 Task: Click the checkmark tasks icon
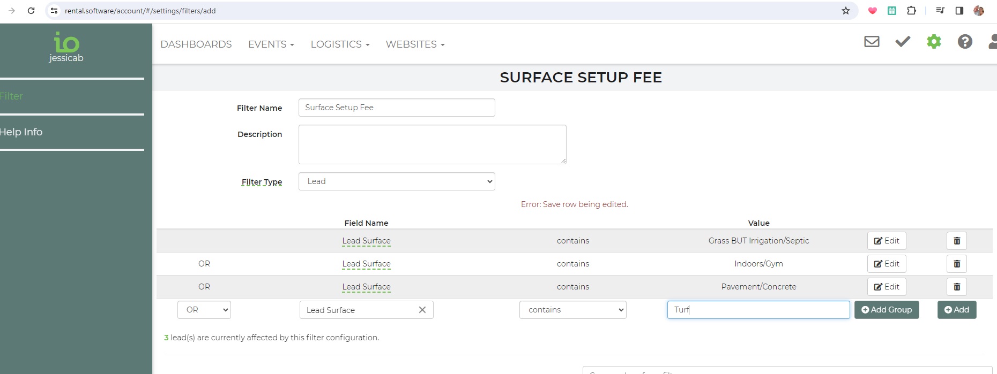(903, 42)
